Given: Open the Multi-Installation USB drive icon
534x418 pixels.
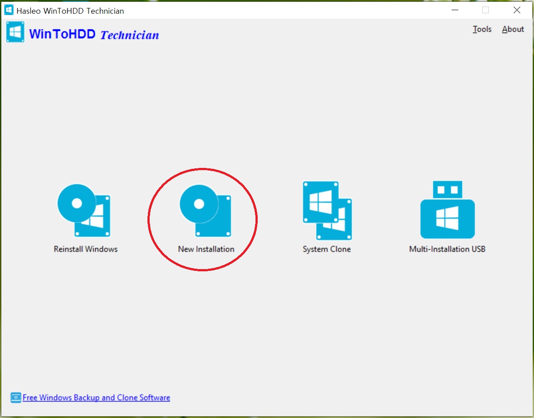Looking at the screenshot, I should pyautogui.click(x=447, y=209).
